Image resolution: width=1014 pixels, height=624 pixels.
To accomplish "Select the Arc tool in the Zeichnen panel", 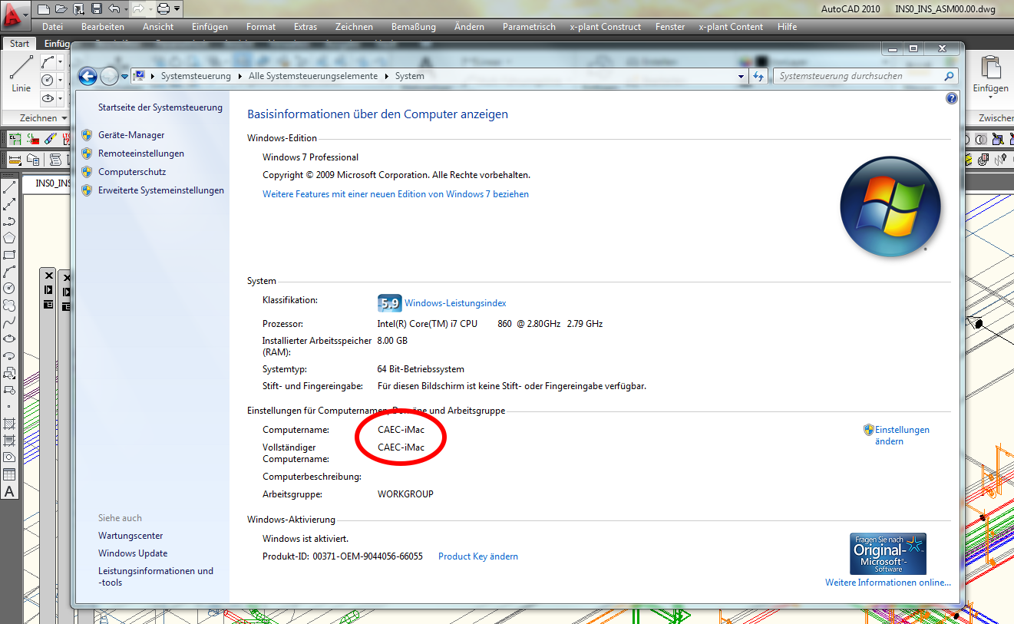I will (48, 61).
